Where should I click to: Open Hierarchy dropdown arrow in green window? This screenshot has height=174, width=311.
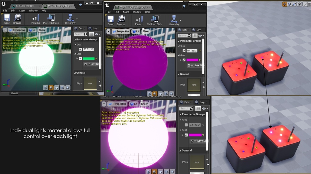77,19
